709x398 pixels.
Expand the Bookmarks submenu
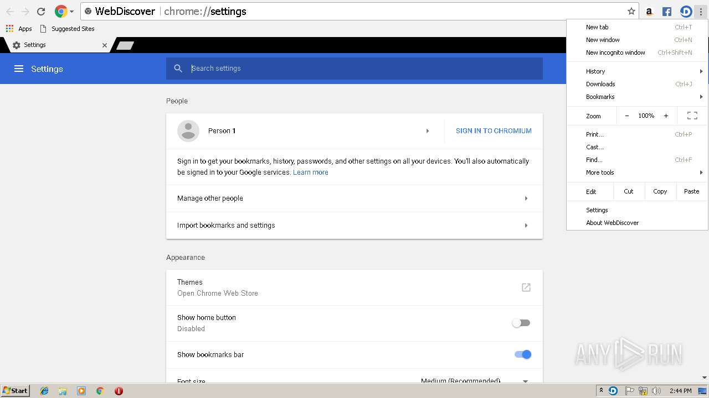(637, 97)
